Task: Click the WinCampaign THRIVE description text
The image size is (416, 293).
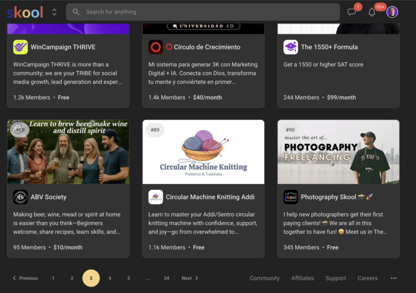Action: pyautogui.click(x=68, y=73)
